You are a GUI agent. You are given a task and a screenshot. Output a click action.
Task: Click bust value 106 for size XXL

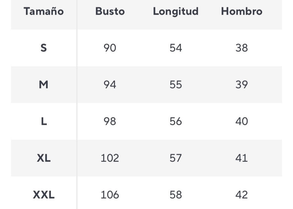coord(110,195)
